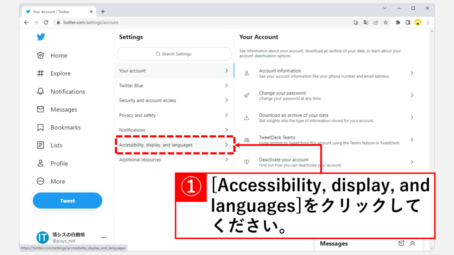The height and width of the screenshot is (255, 454).
Task: Open the browser extensions puzzle icon
Action: click(398, 22)
